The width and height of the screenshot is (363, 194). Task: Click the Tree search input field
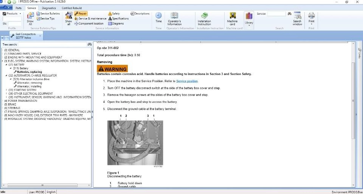coord(52,44)
